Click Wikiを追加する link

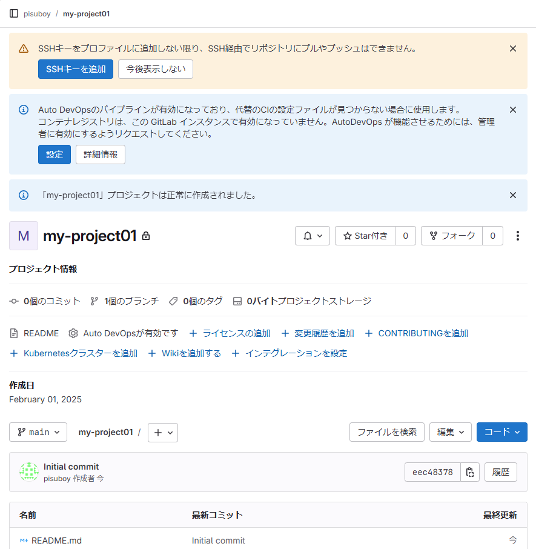click(184, 353)
